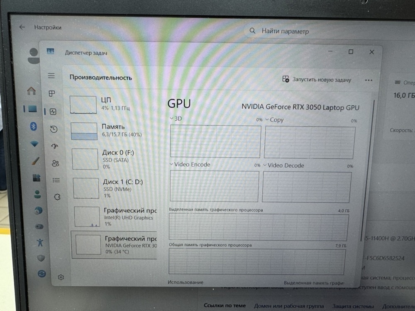Click the search magnifier icon in Settings
Viewport: 415px width, 311px height.
(252, 31)
